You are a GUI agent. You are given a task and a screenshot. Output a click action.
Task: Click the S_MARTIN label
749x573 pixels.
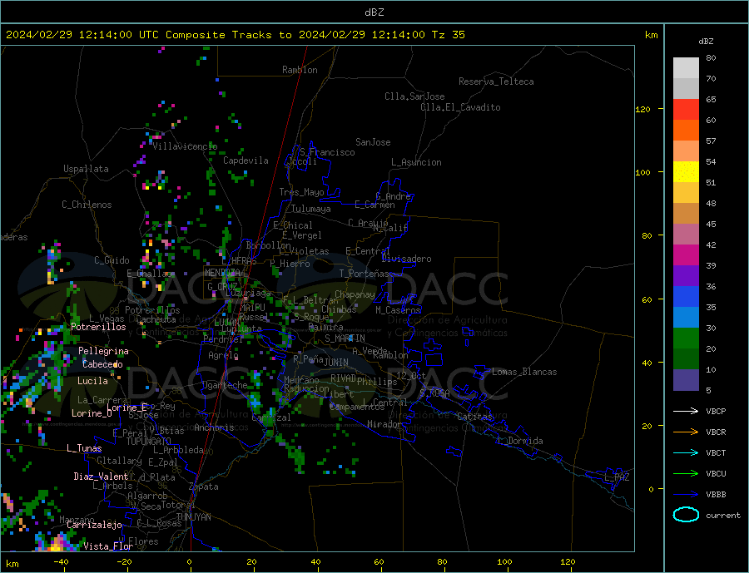pyautogui.click(x=345, y=338)
